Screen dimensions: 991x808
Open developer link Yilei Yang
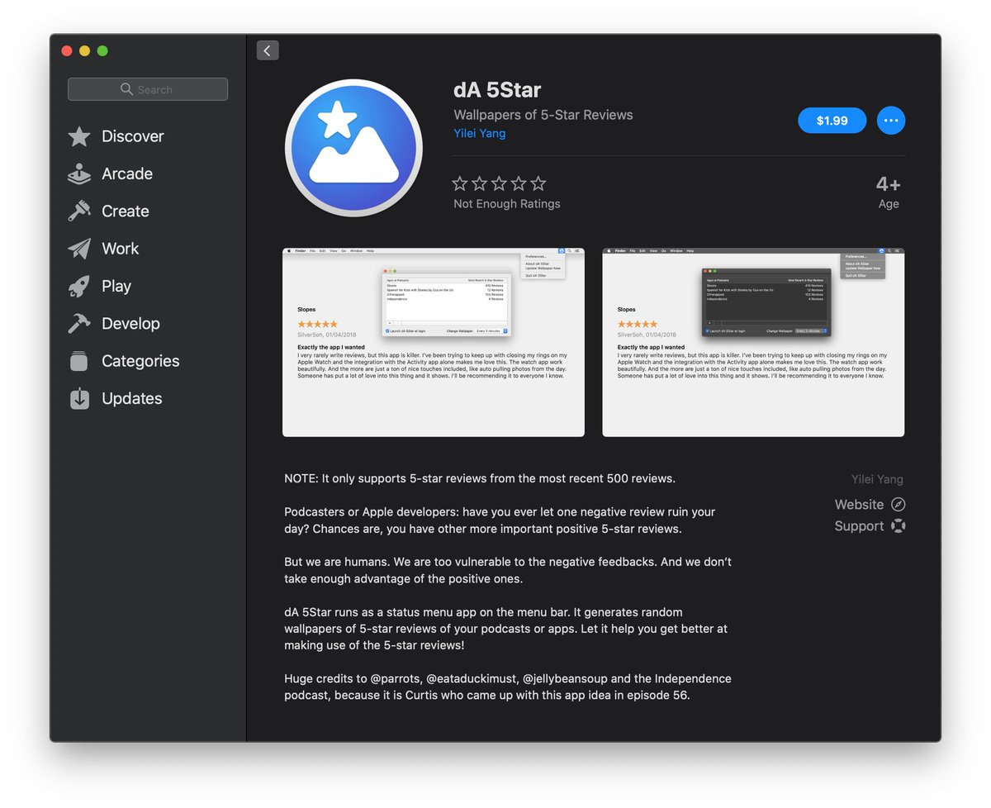pyautogui.click(x=479, y=134)
